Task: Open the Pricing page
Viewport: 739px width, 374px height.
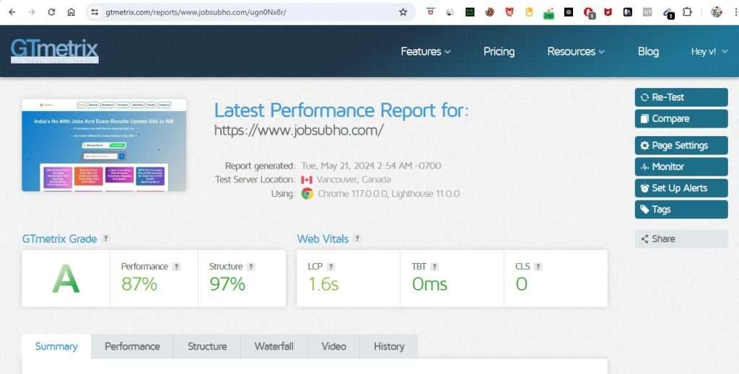Action: click(499, 51)
